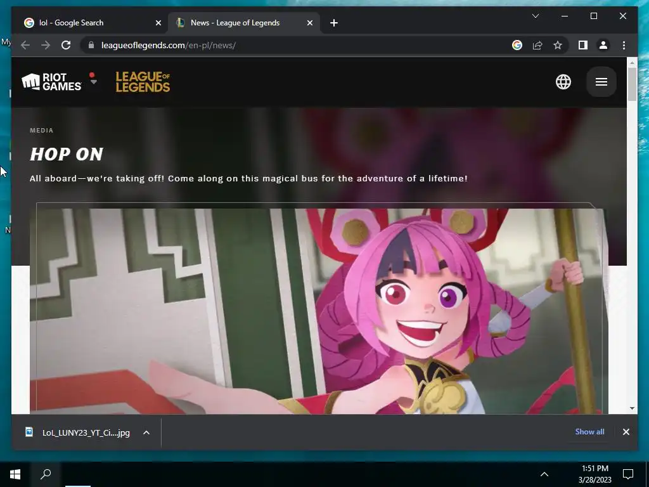This screenshot has height=487, width=649.
Task: Click the scrollbar down arrow
Action: pos(632,408)
